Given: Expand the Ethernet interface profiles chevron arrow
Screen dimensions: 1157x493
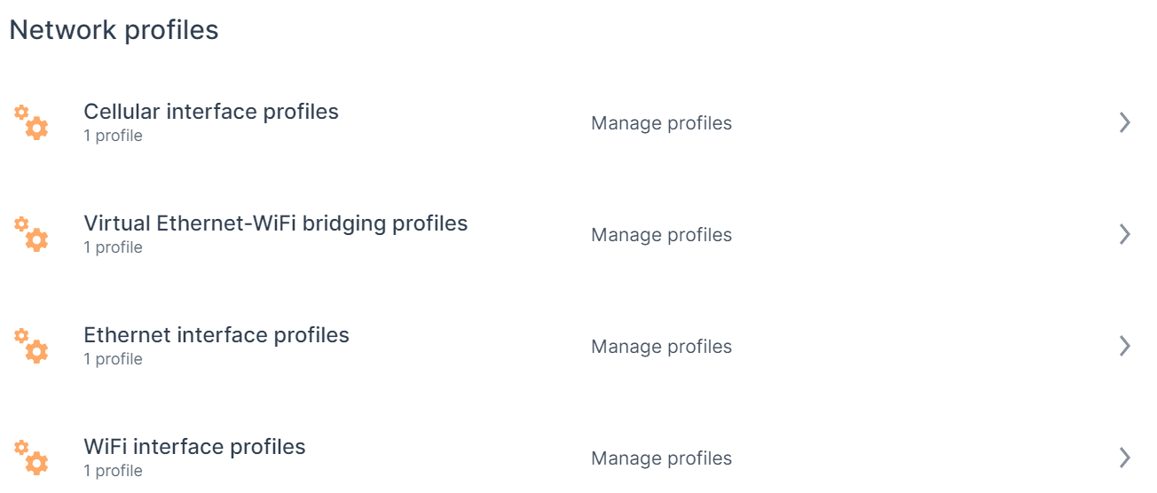Looking at the screenshot, I should tap(1125, 346).
